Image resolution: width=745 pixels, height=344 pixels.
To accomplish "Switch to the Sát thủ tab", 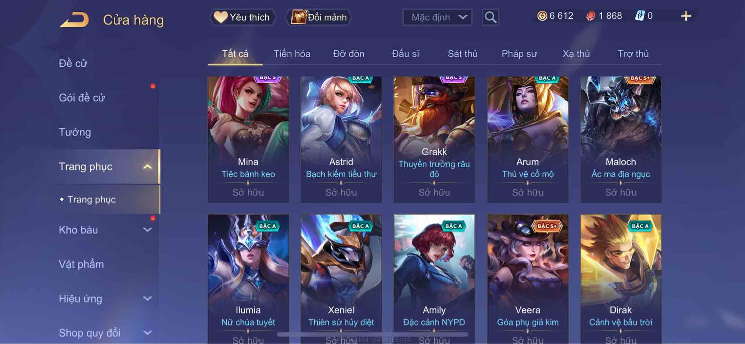I will (463, 54).
